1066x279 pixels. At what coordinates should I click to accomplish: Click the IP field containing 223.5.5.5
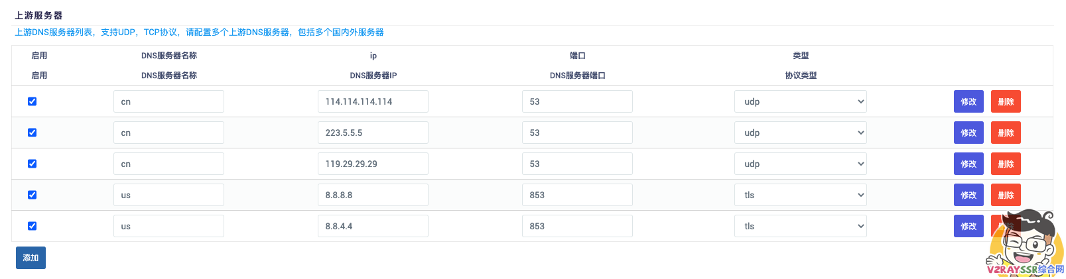[373, 133]
